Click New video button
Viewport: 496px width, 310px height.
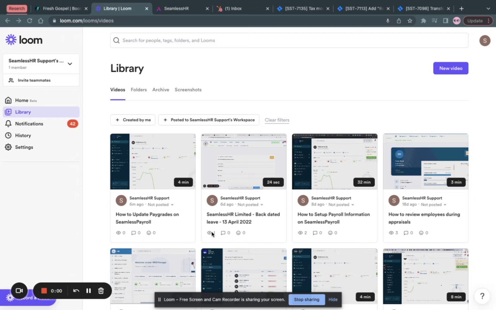(450, 68)
